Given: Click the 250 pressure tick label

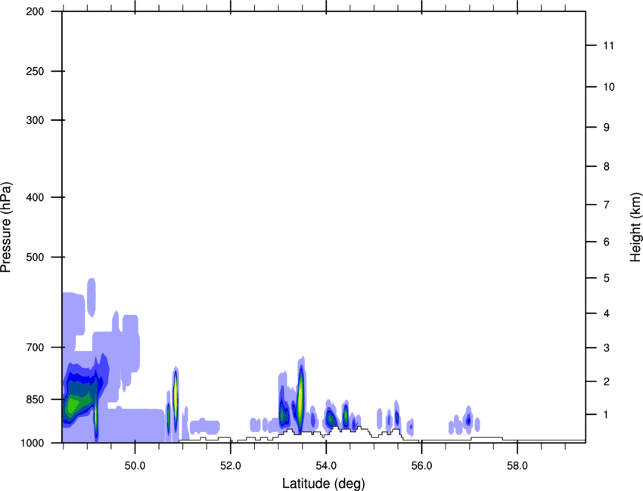Looking at the screenshot, I should pyautogui.click(x=35, y=71).
